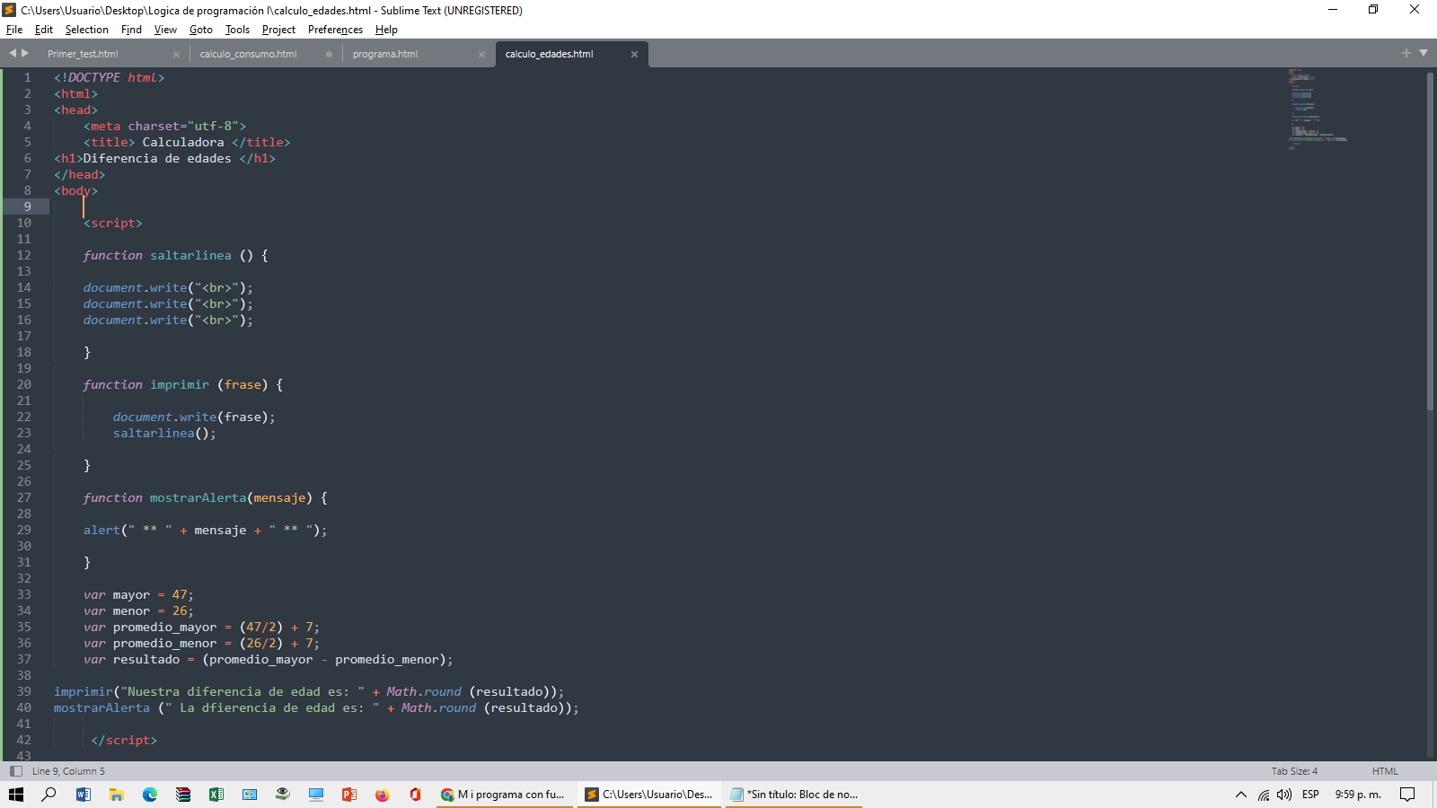Go to next tab with right arrow

25,53
